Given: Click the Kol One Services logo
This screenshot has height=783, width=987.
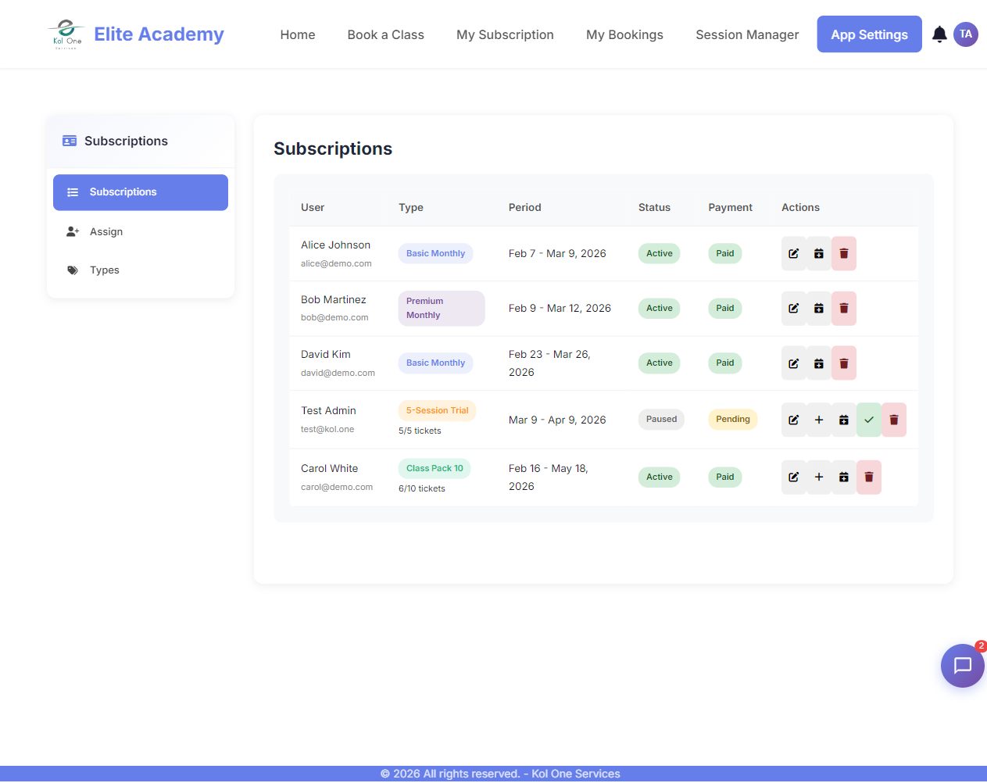Looking at the screenshot, I should 66,34.
